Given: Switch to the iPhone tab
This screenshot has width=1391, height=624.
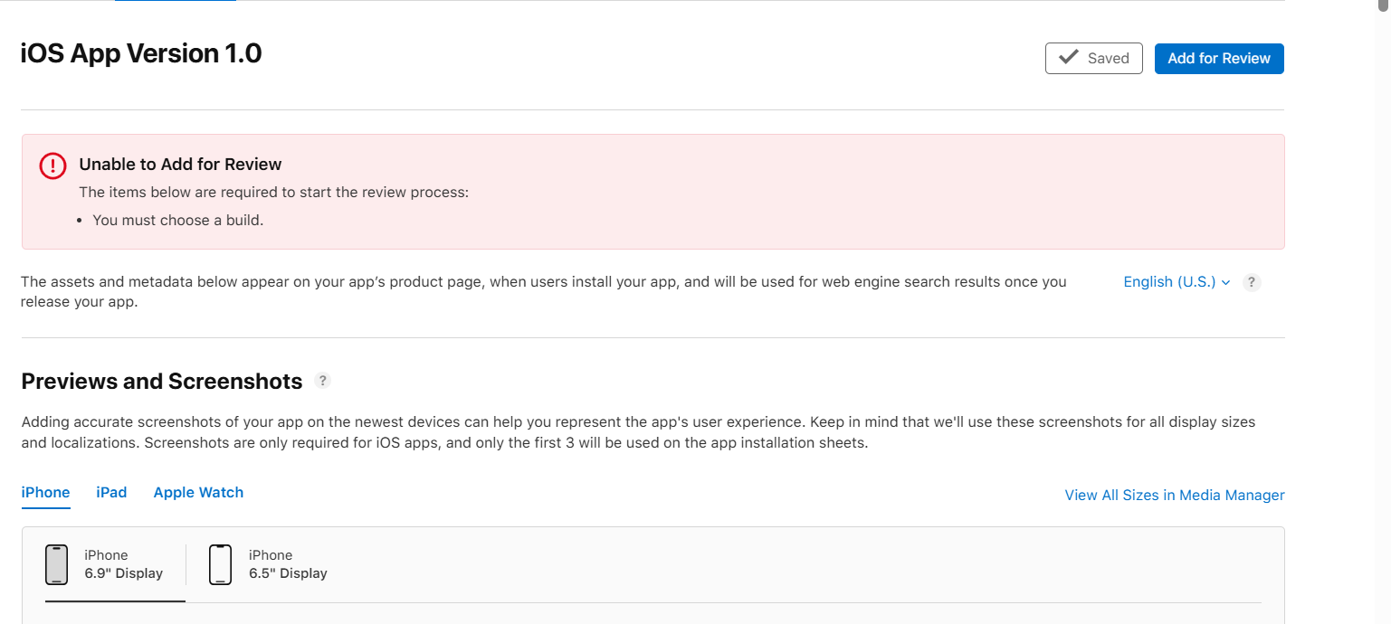Looking at the screenshot, I should 45,493.
